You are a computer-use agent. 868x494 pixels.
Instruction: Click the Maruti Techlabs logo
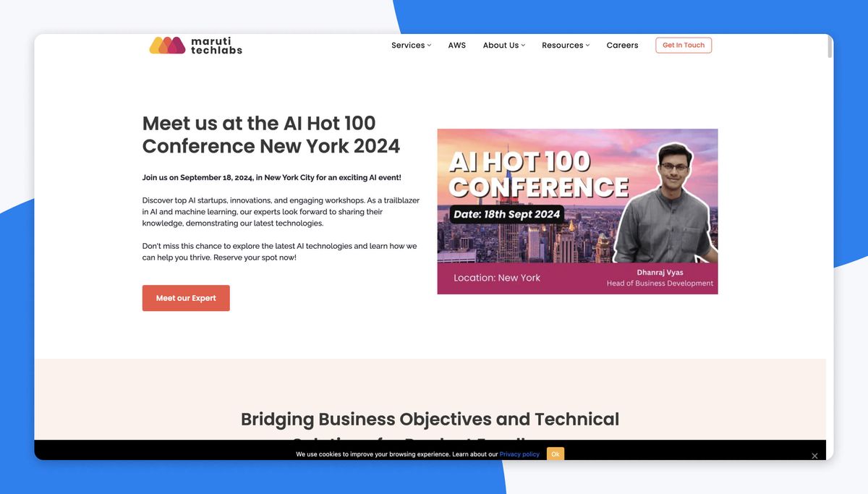pos(195,46)
